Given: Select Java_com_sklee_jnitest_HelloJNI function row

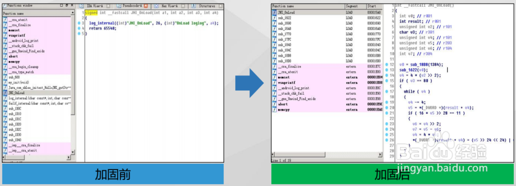Looking at the screenshot, I should tap(37, 88).
